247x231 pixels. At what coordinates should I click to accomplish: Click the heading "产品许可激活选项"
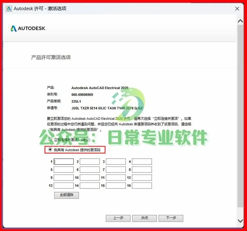pos(51,57)
